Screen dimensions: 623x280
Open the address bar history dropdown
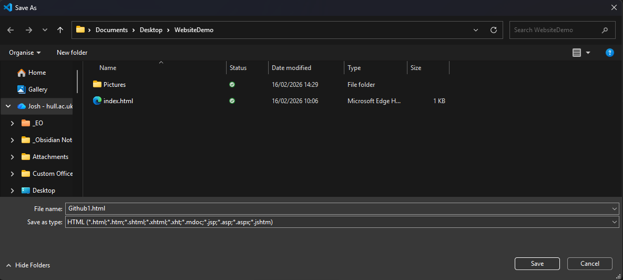[476, 30]
